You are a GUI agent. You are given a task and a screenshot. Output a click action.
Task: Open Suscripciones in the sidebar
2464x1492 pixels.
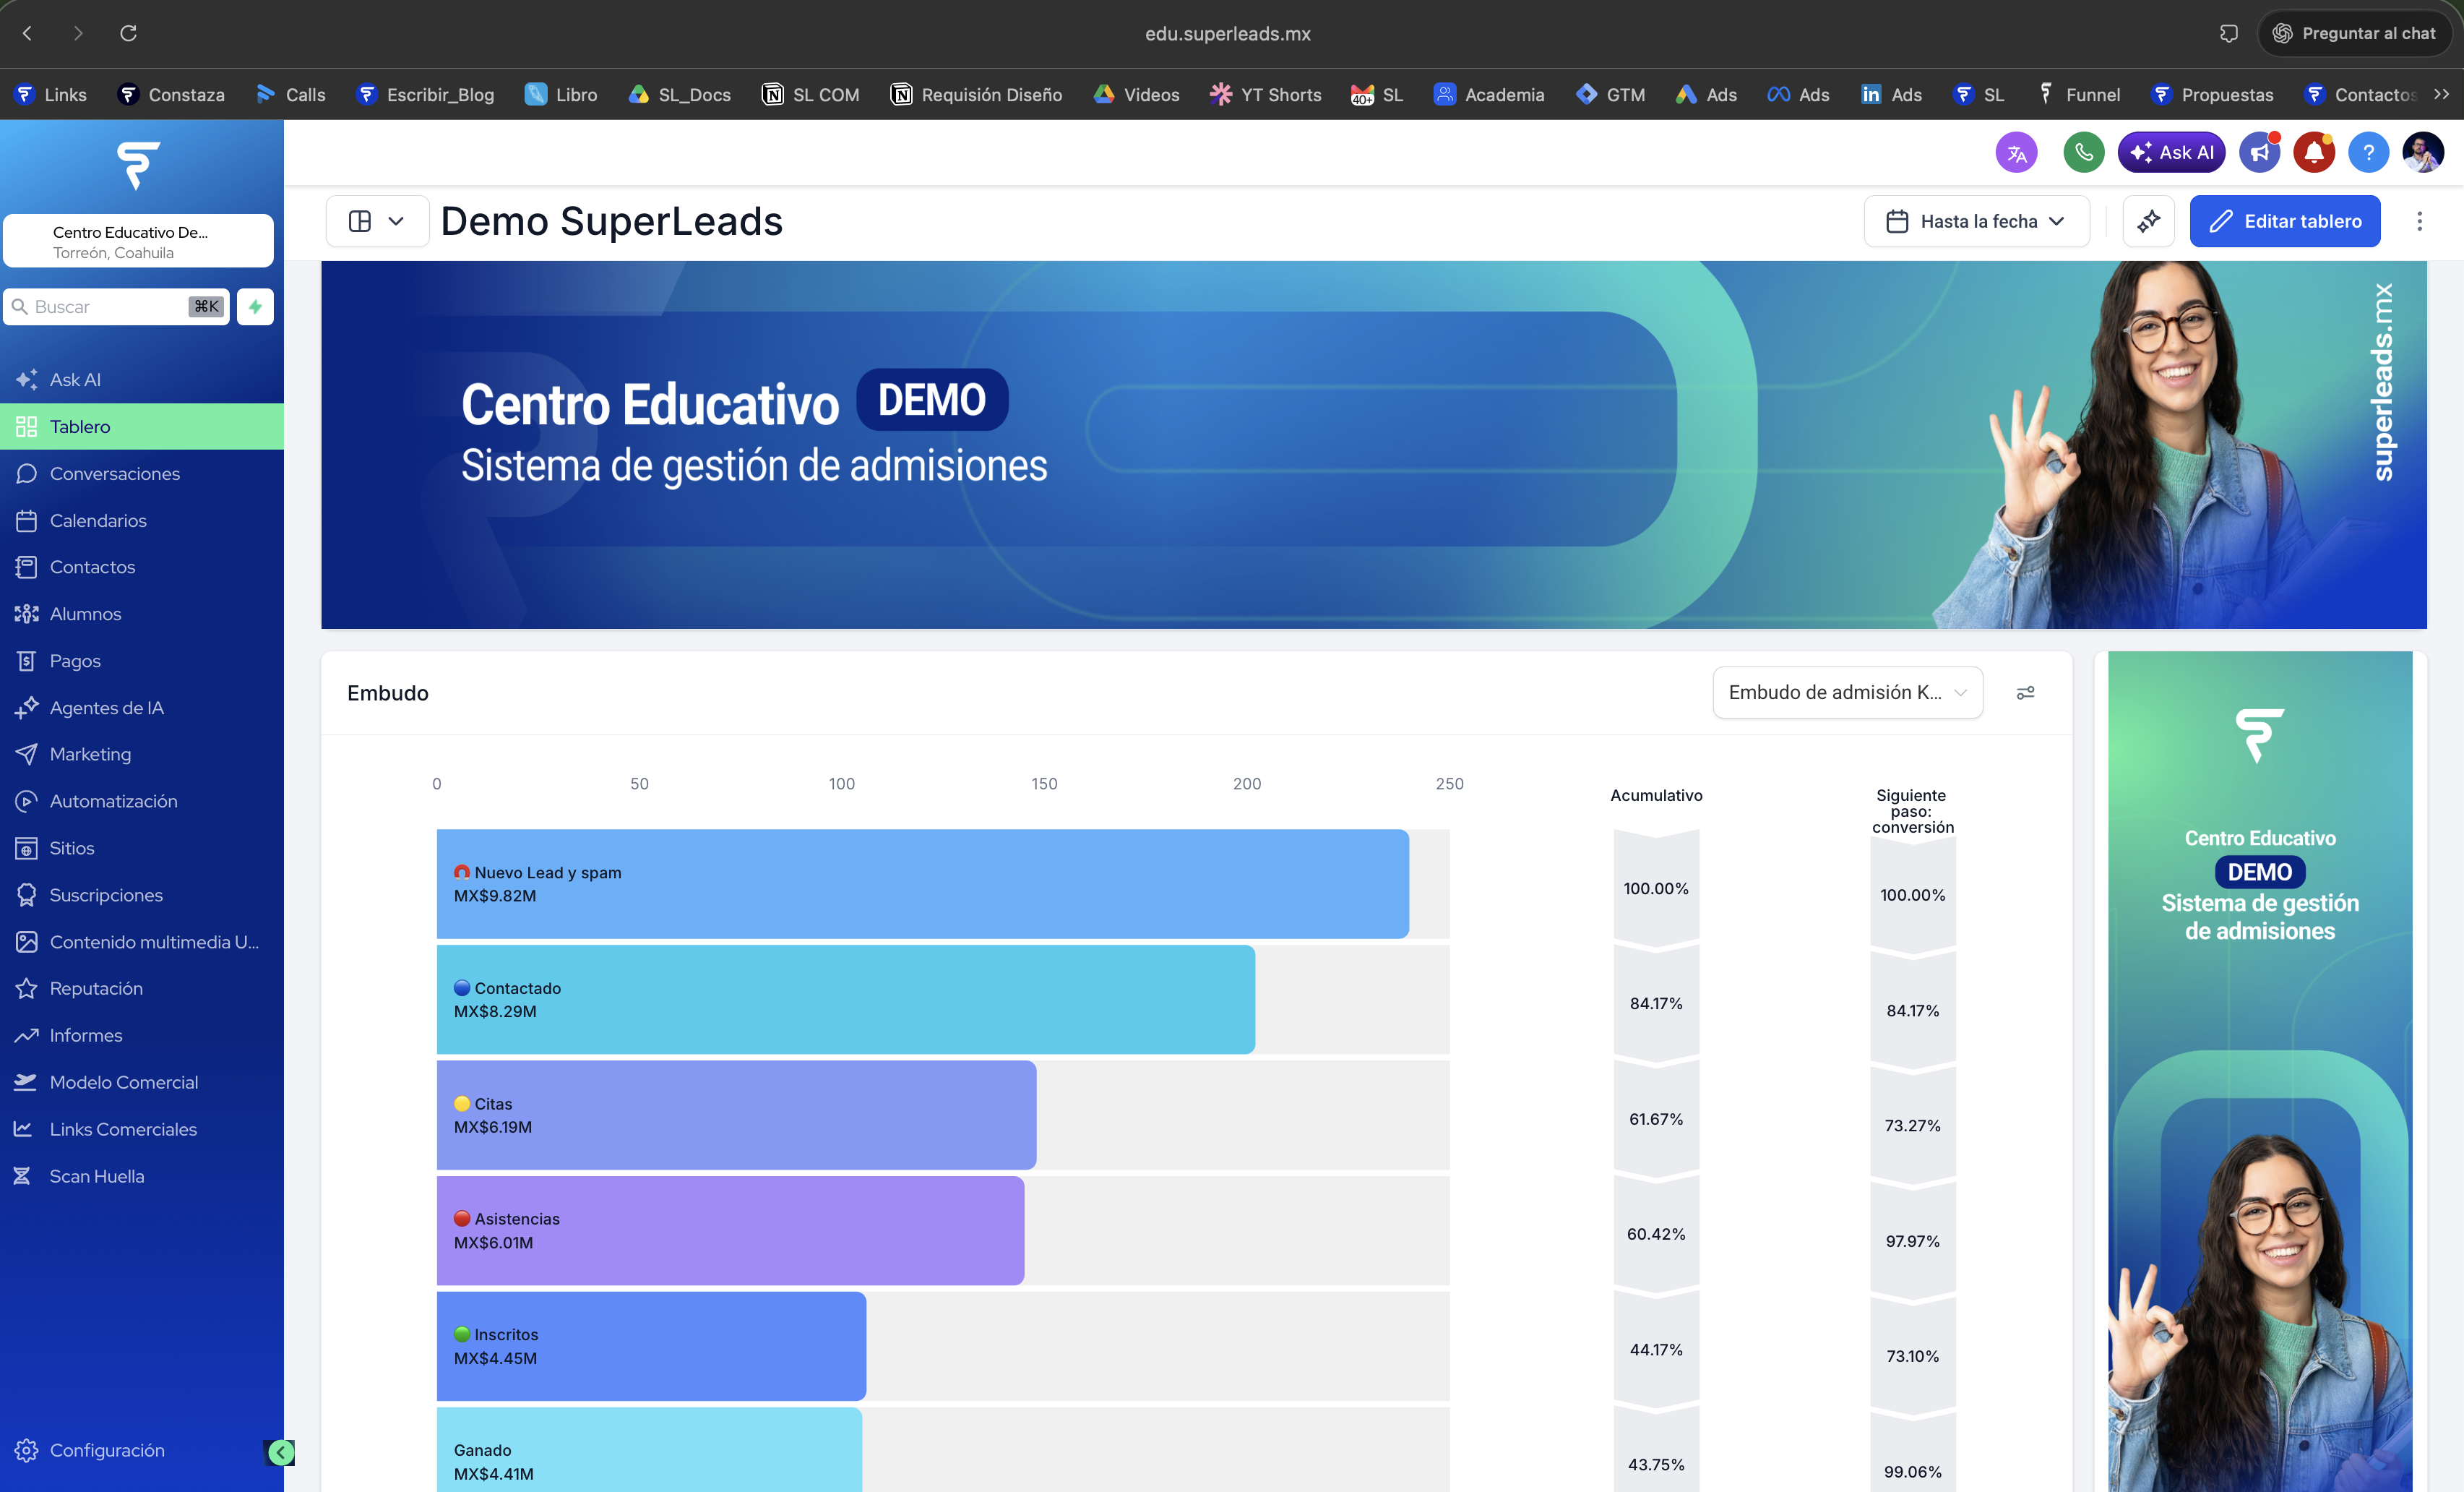pos(142,895)
